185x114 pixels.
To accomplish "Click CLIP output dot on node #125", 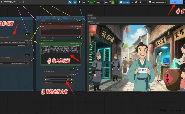I will (29, 40).
